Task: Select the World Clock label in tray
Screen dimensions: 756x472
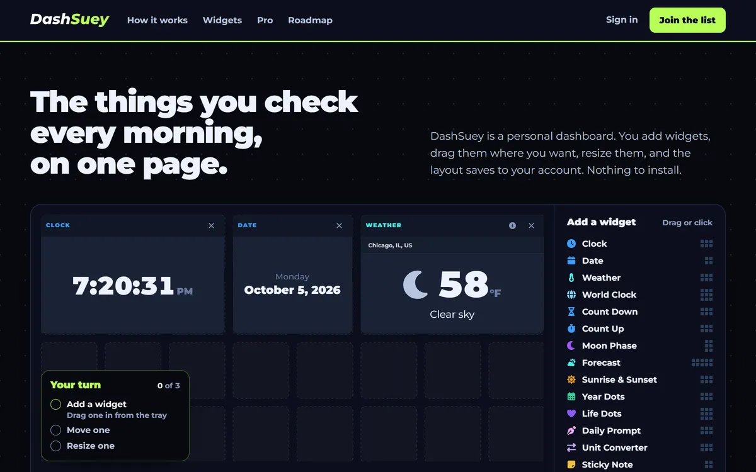Action: point(609,295)
